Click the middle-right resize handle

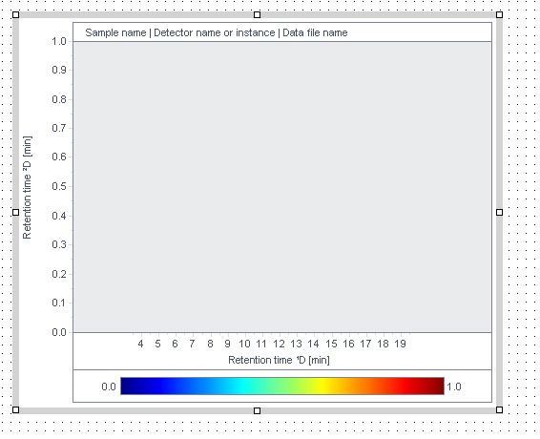(499, 212)
